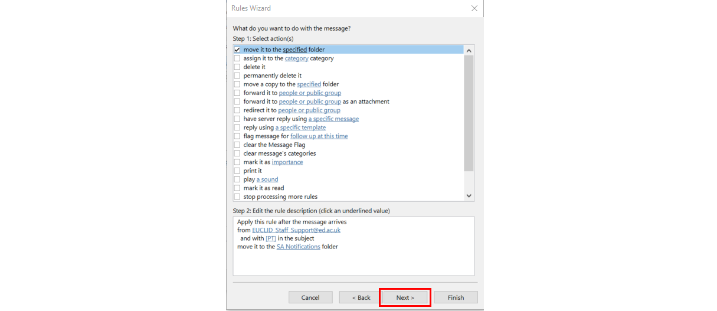This screenshot has width=717, height=311.
Task: Open the 'a sound' link
Action: 267,179
